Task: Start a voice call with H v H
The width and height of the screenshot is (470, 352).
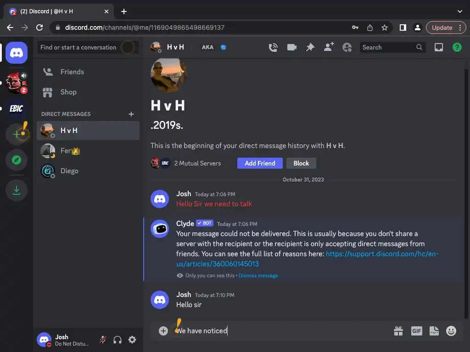Action: coord(273,47)
